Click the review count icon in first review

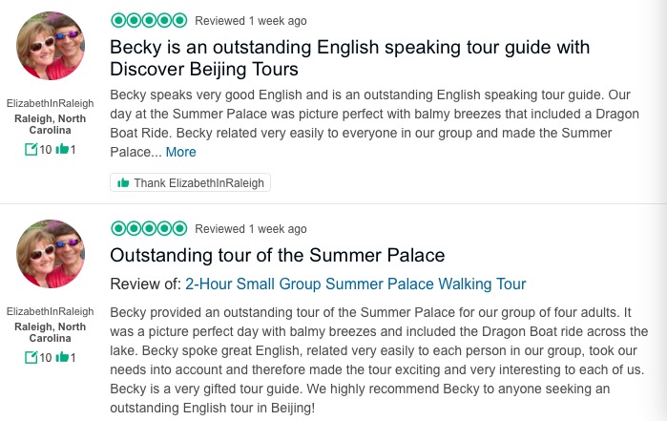[31, 150]
